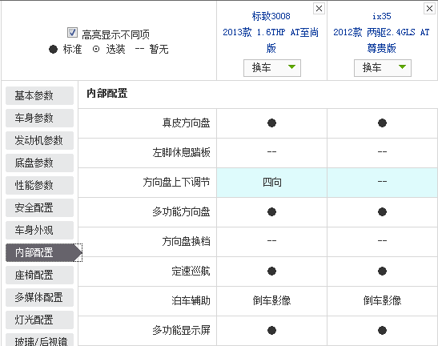Switch to 灯光配置 section

(x=39, y=320)
